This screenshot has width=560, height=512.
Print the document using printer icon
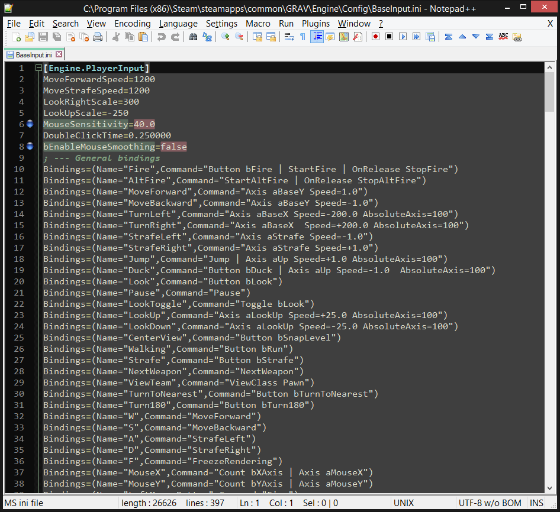coord(98,37)
